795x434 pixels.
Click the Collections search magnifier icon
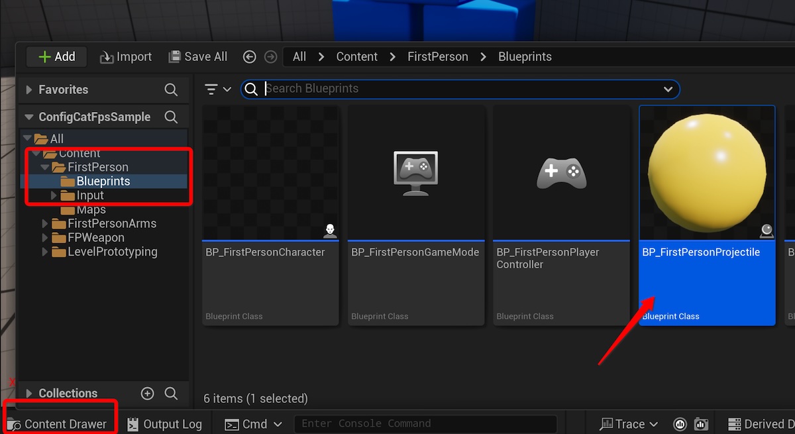click(x=171, y=394)
